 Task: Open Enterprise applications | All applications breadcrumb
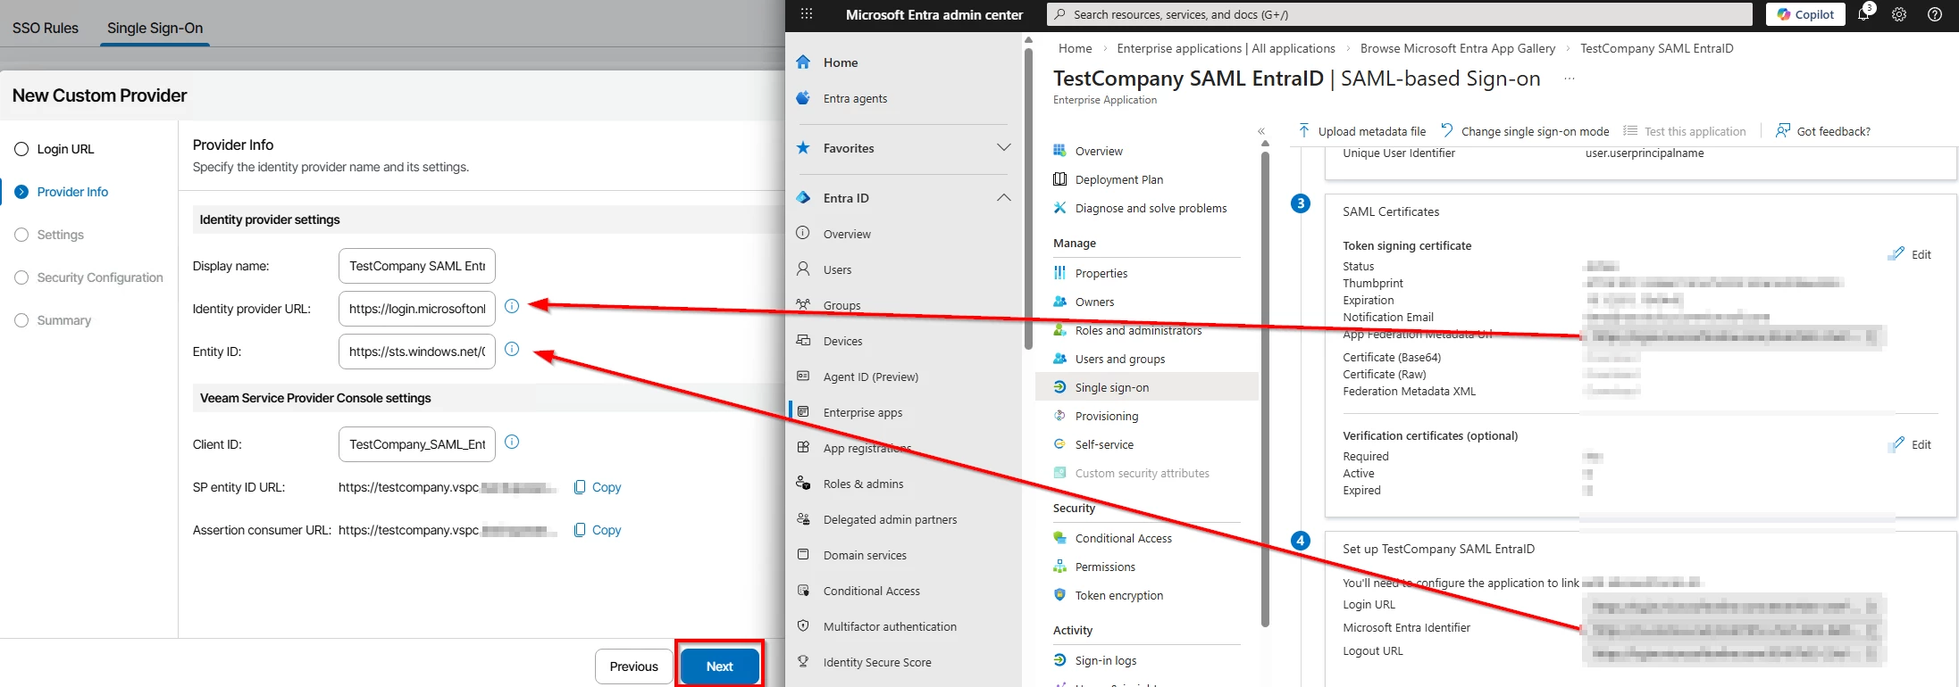(1226, 48)
